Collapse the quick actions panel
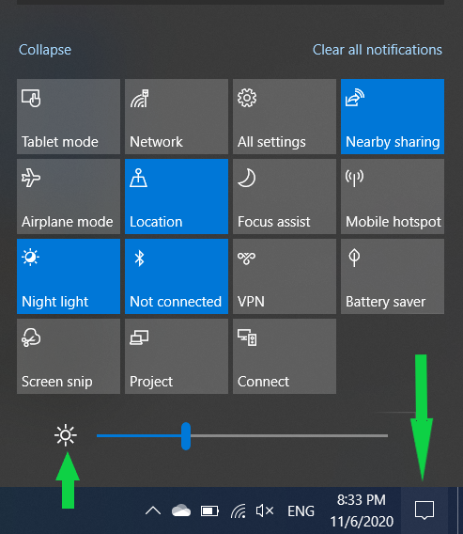The height and width of the screenshot is (534, 463). (45, 50)
